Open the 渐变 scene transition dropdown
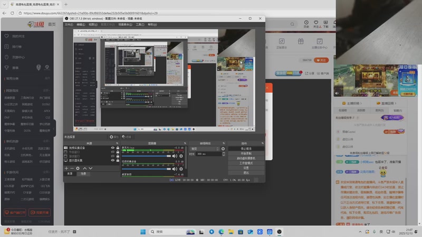Screen dimensions: 422x237 click(x=204, y=149)
